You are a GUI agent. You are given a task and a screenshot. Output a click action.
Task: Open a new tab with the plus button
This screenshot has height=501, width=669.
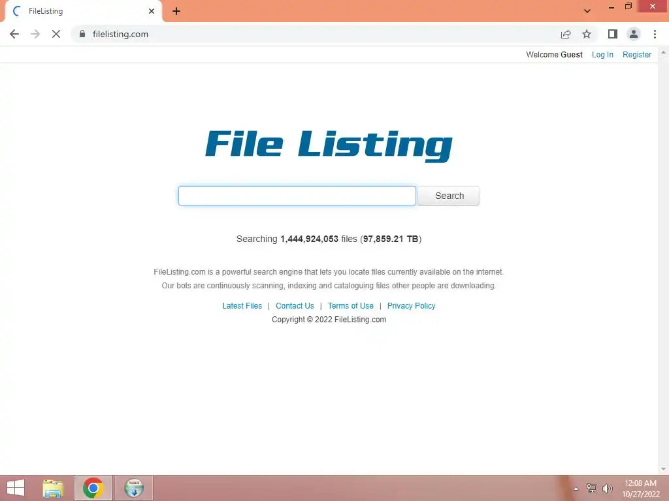click(176, 11)
